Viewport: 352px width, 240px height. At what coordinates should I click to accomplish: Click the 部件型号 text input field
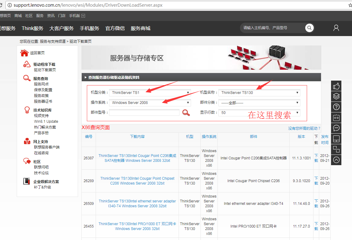144,112
